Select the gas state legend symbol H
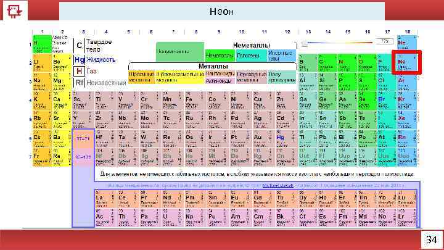 tap(80, 71)
